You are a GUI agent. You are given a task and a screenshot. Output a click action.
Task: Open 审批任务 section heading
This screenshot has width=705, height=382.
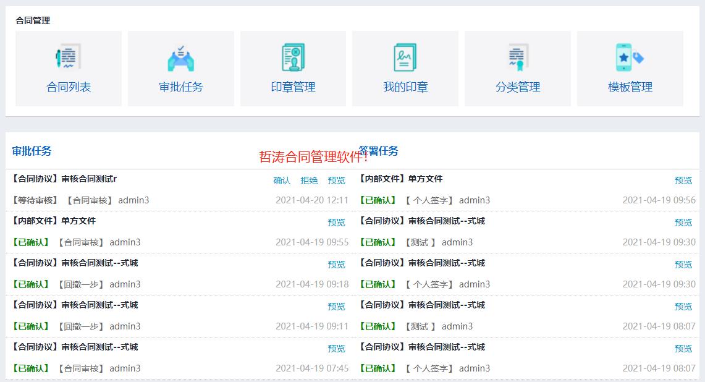click(32, 151)
